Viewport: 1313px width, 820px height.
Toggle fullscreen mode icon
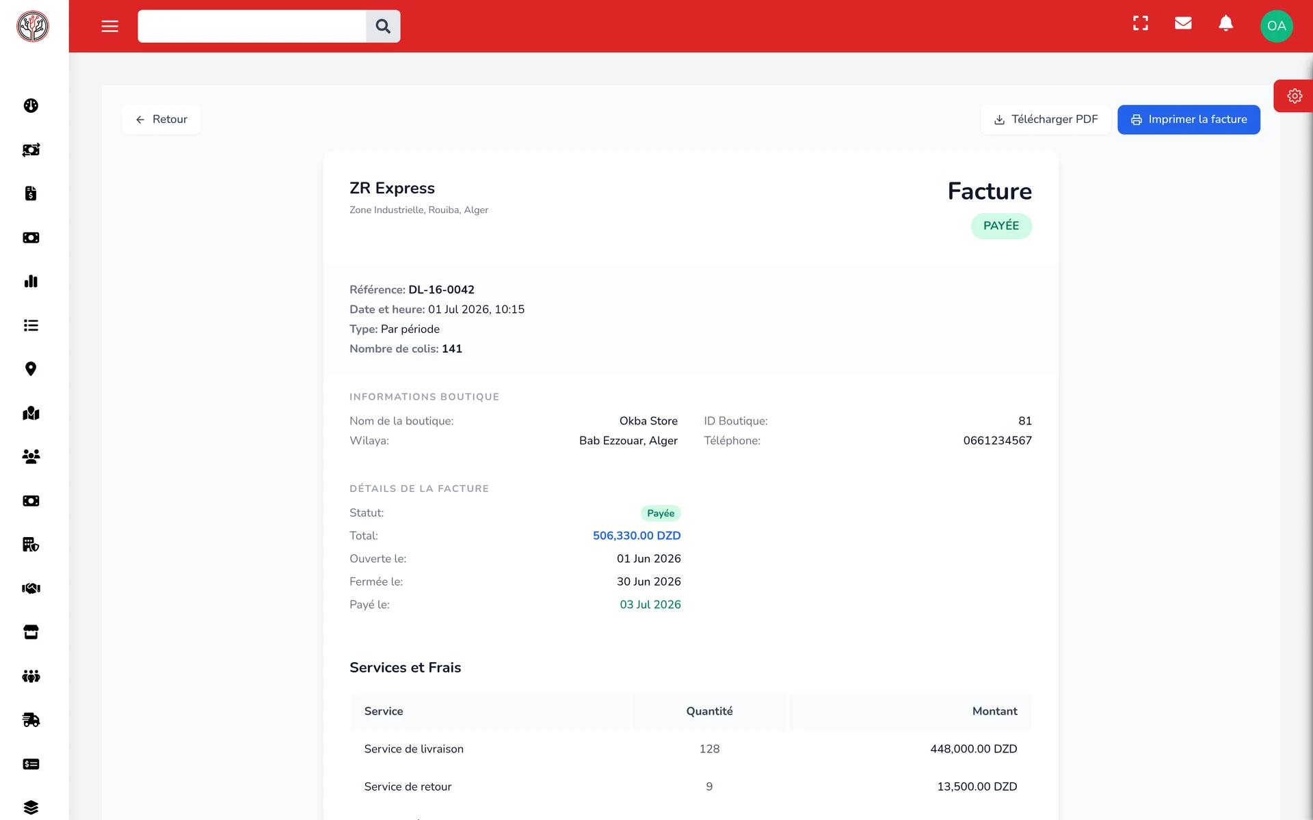pos(1141,23)
